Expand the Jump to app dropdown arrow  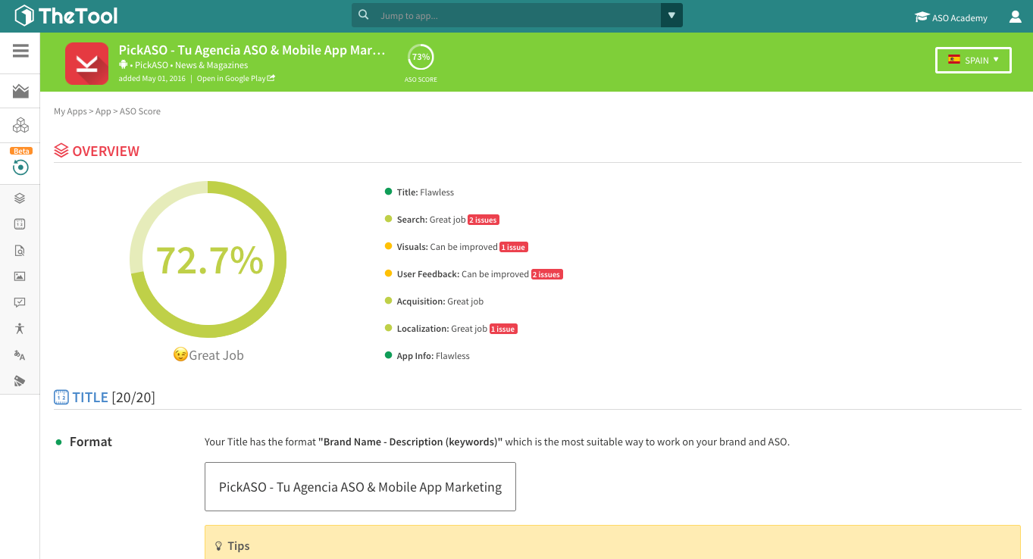(671, 15)
